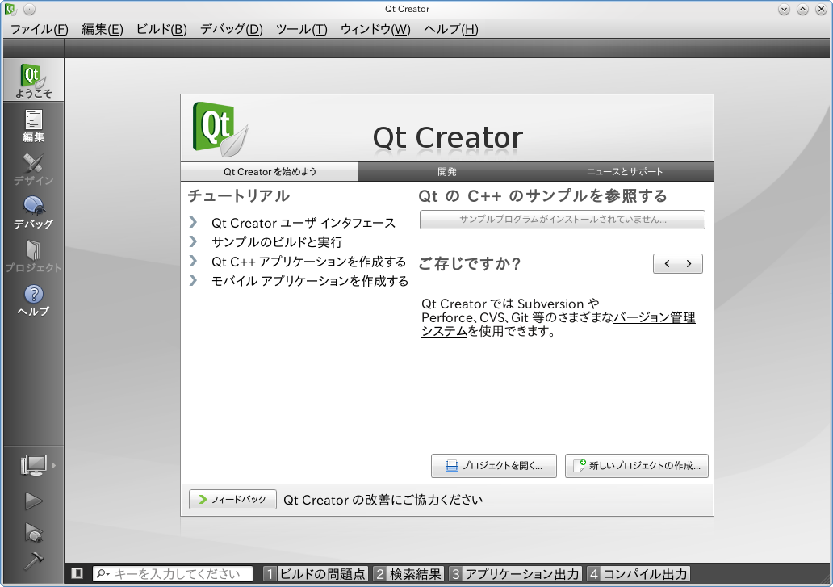Click 新しいプロジェクトの作成... button
Image resolution: width=833 pixels, height=587 pixels.
click(x=636, y=466)
